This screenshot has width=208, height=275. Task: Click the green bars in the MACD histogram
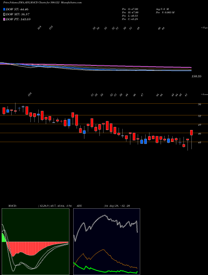[x=4, y=237]
